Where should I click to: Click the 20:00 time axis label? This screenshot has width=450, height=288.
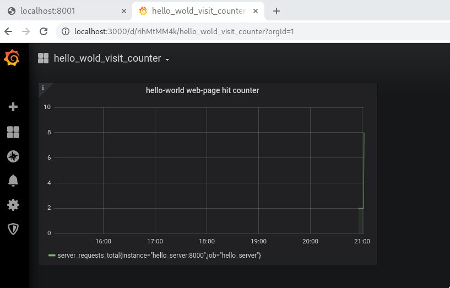click(x=310, y=241)
